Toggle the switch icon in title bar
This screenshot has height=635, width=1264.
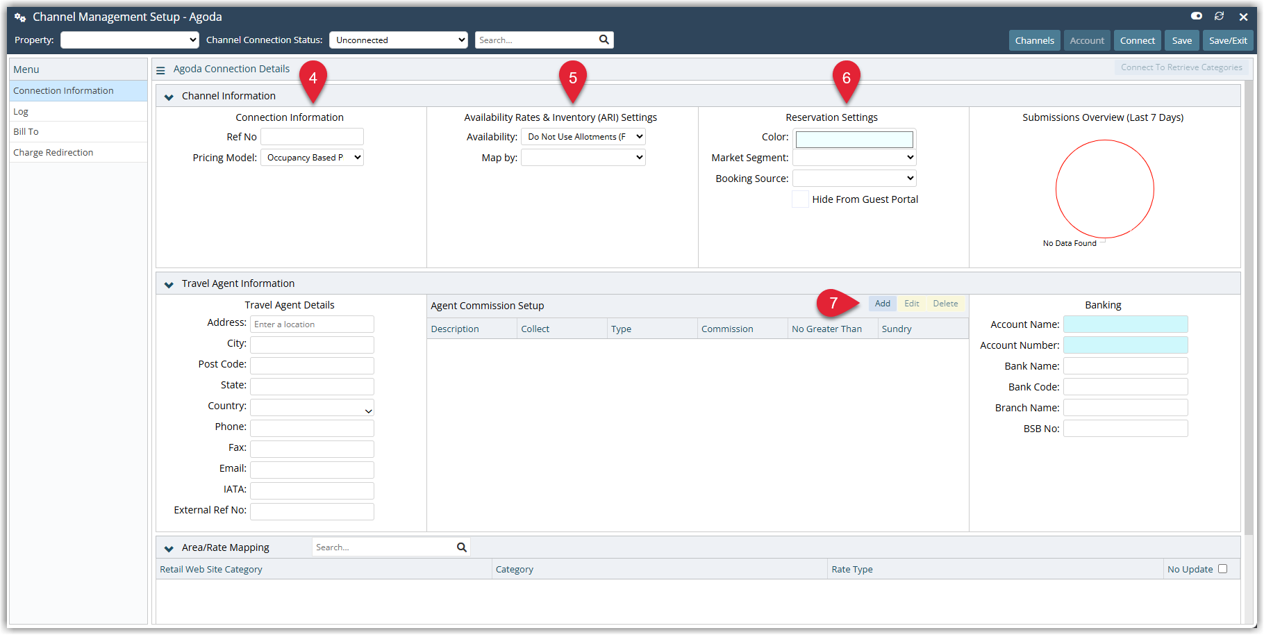click(x=1197, y=16)
